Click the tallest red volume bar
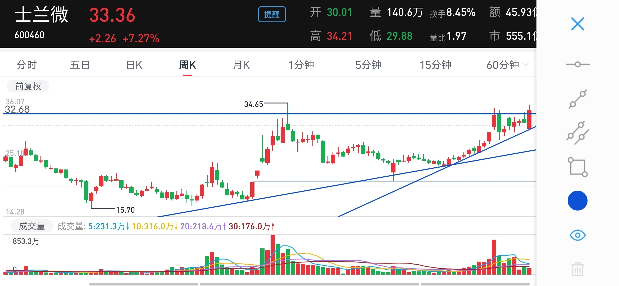The height and width of the screenshot is (286, 619). coord(273,254)
